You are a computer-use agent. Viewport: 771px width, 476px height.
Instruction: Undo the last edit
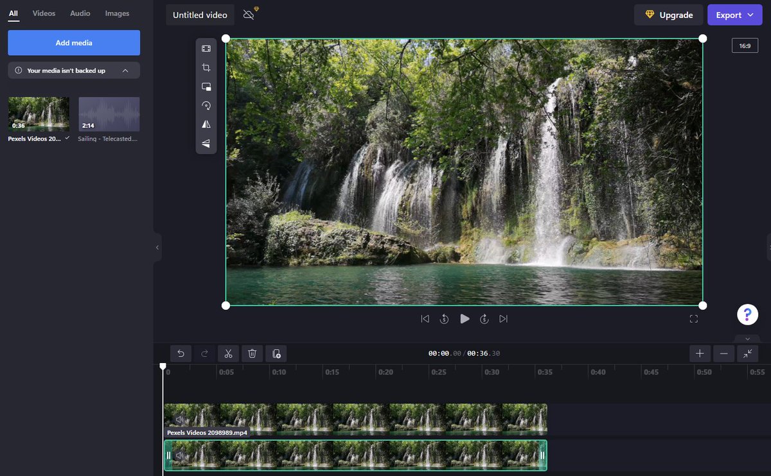pyautogui.click(x=181, y=353)
